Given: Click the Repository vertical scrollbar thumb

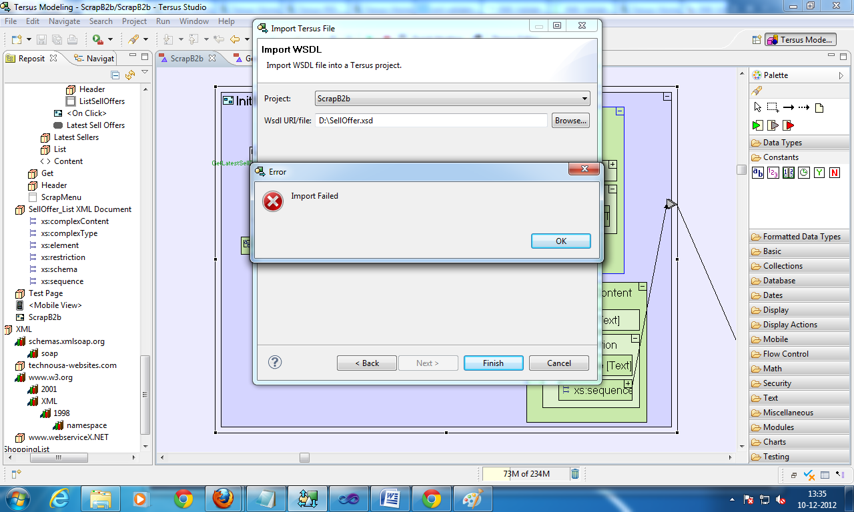Looking at the screenshot, I should point(145,395).
